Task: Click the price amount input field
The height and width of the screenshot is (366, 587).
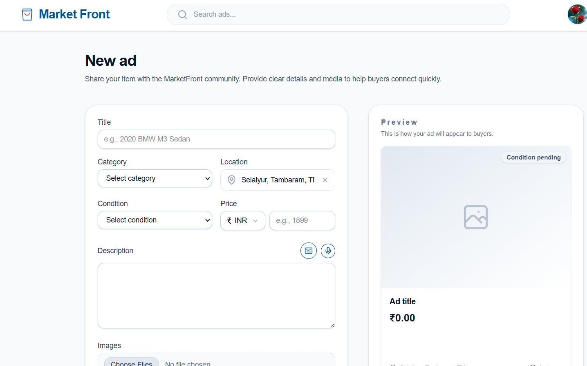Action: point(302,220)
